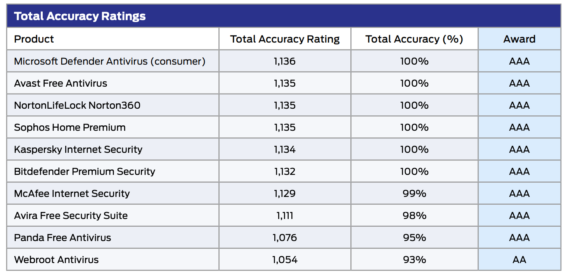Click the 1,111 rating value for Avira
568x277 pixels.
click(285, 215)
